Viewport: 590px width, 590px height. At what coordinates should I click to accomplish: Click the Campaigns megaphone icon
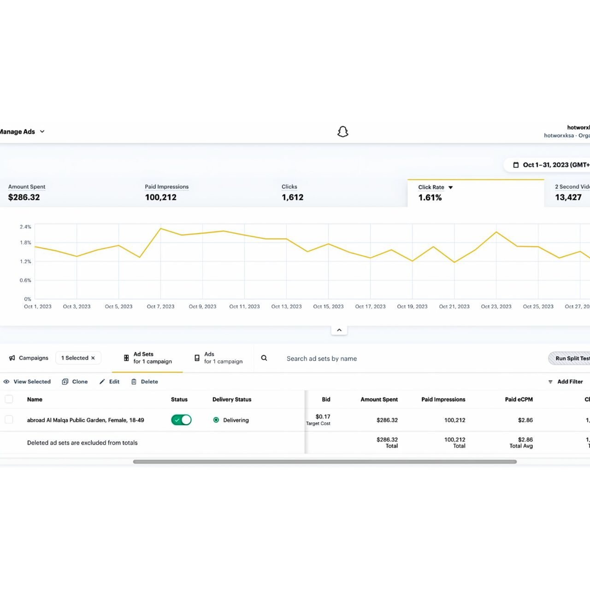(x=12, y=358)
